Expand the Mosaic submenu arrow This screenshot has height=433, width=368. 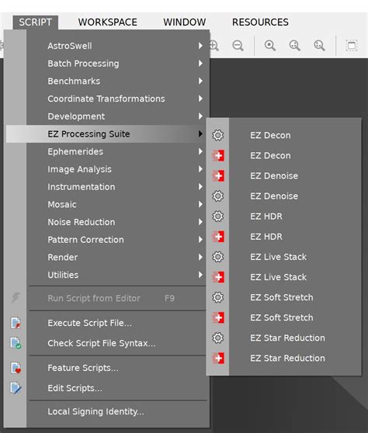coord(200,204)
